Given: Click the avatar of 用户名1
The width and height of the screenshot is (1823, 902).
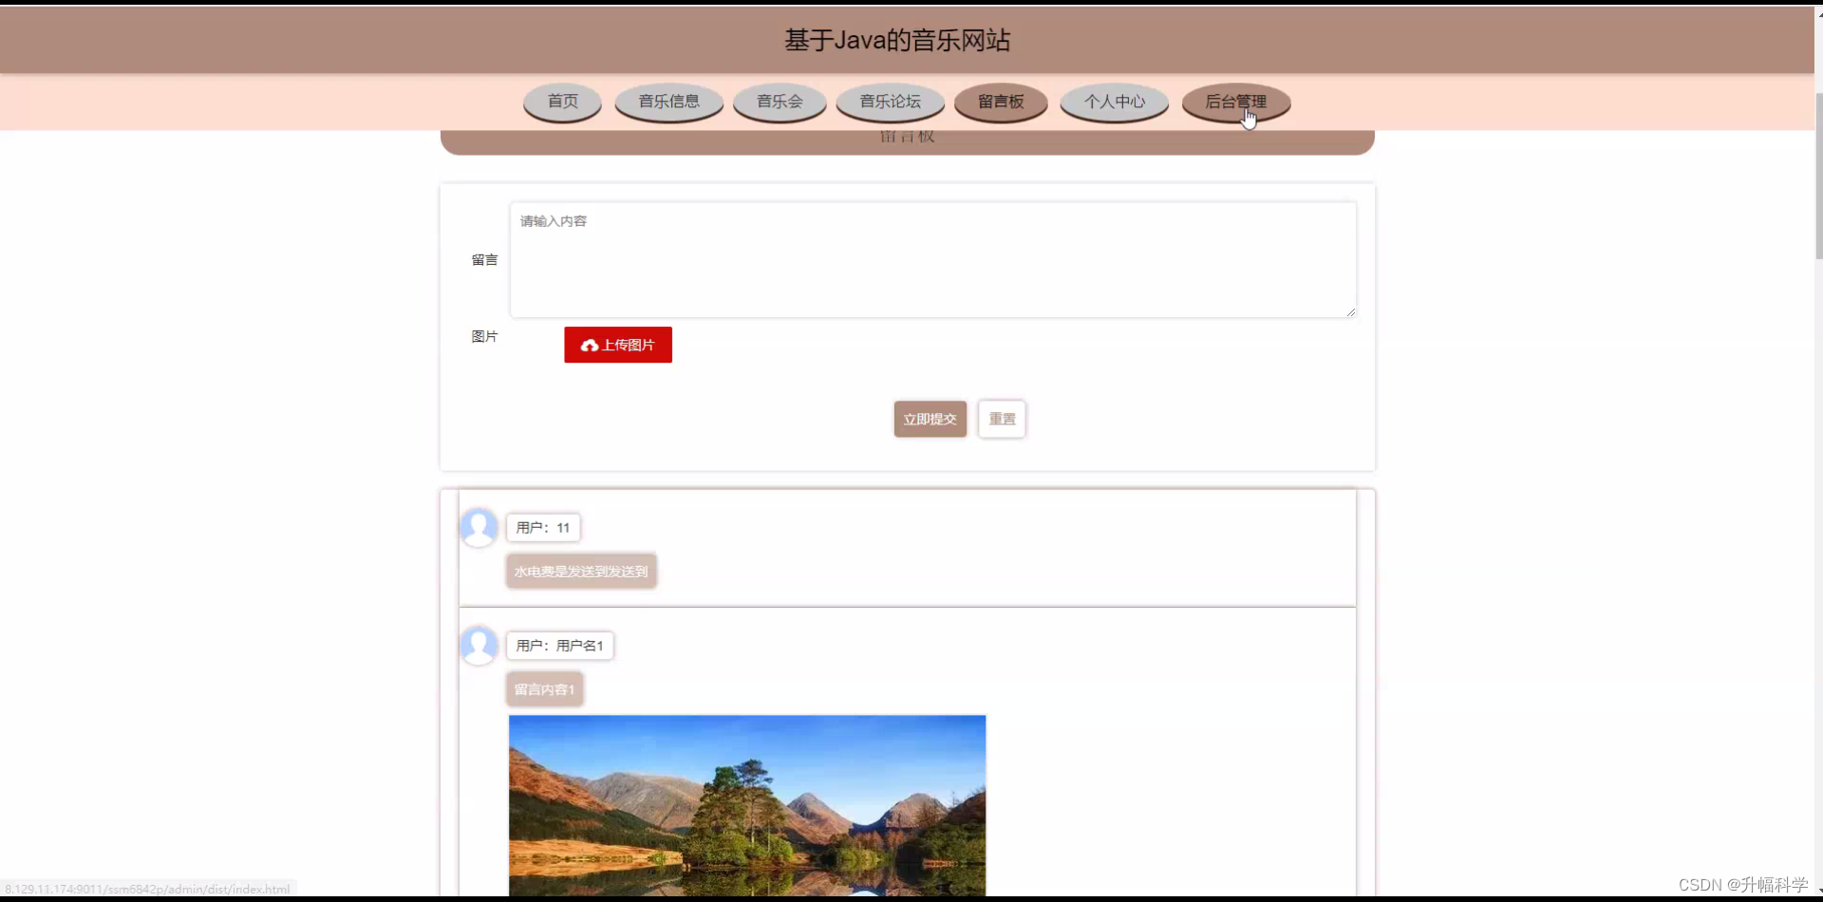Looking at the screenshot, I should (479, 645).
